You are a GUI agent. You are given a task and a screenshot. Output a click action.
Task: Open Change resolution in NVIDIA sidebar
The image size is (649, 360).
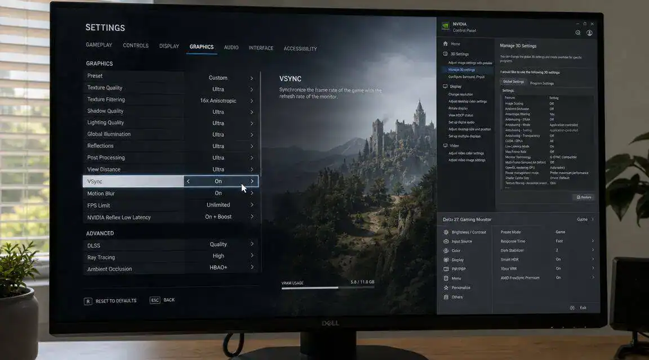[x=461, y=94]
